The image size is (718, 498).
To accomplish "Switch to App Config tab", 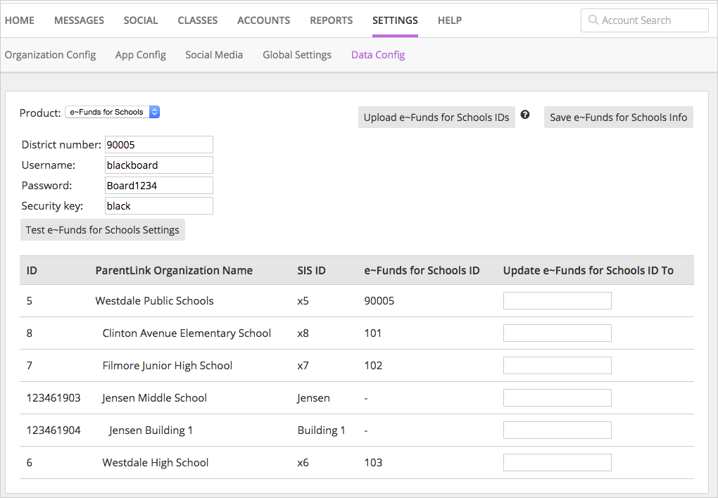I will [141, 55].
